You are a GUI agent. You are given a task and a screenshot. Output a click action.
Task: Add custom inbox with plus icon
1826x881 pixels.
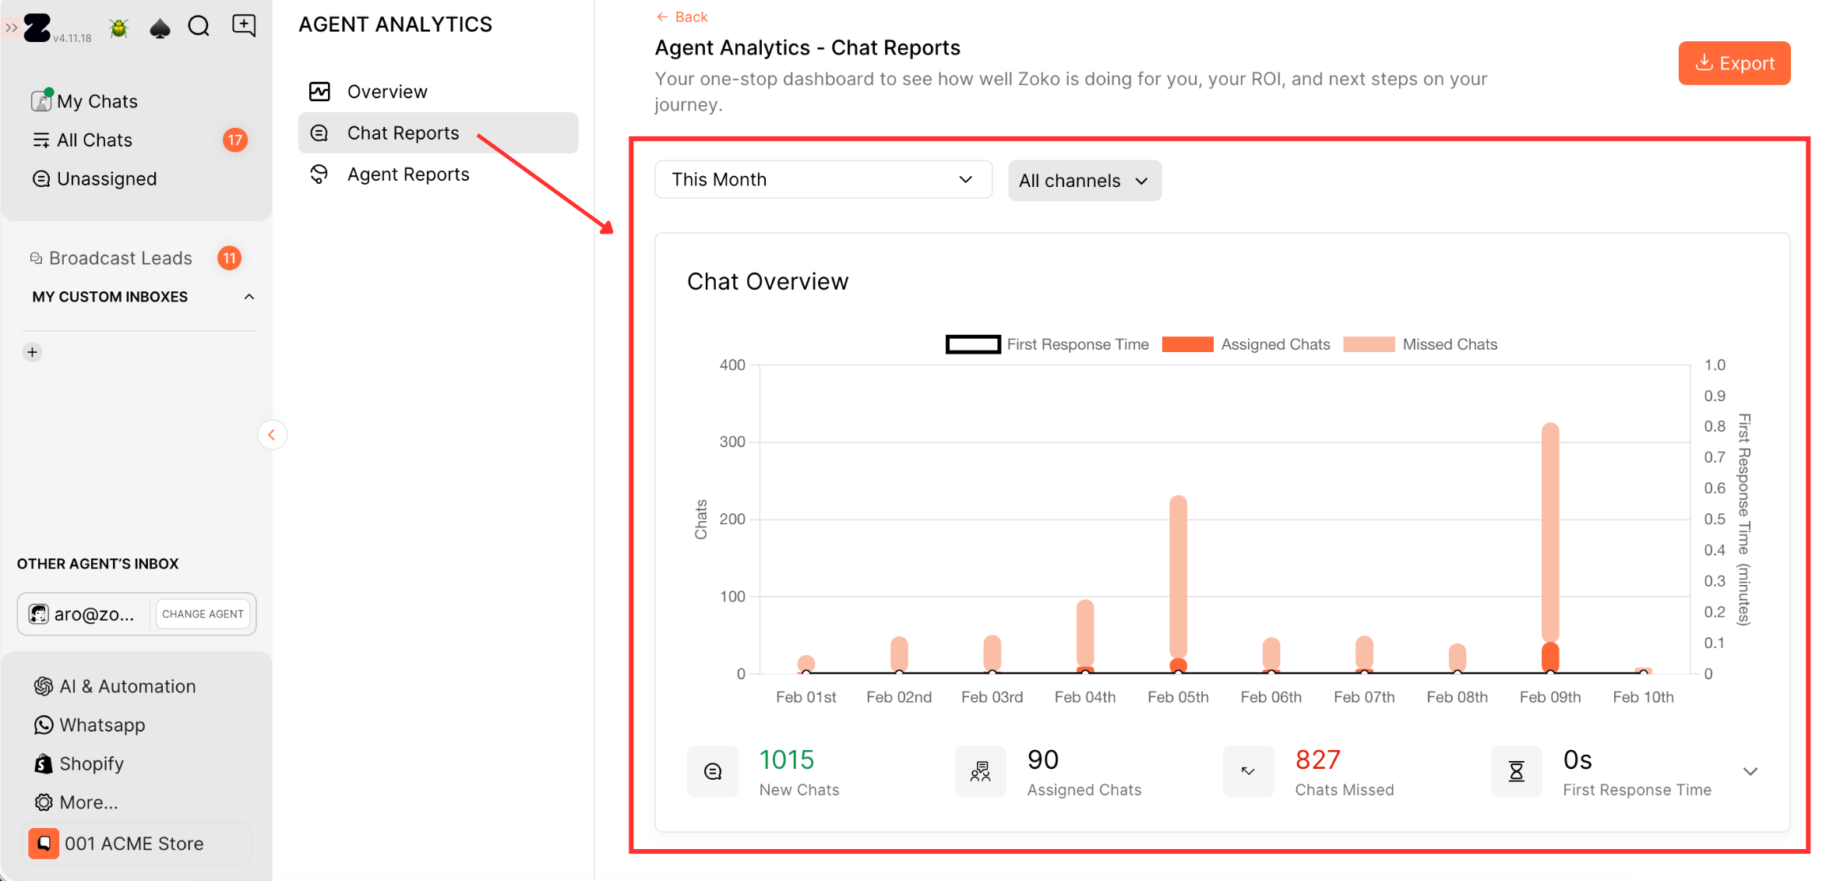[x=32, y=352]
